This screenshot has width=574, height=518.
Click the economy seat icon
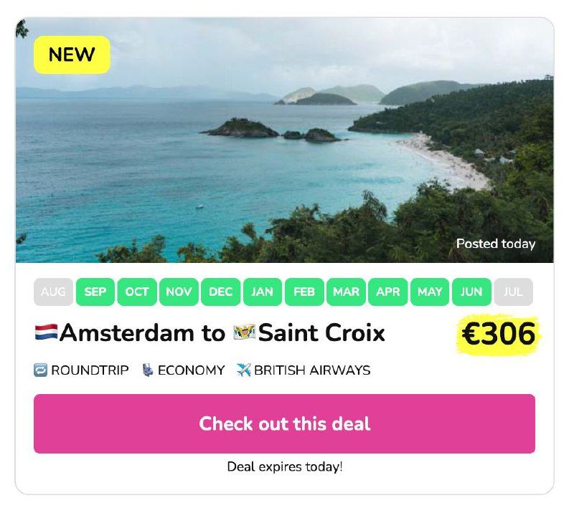coord(148,370)
